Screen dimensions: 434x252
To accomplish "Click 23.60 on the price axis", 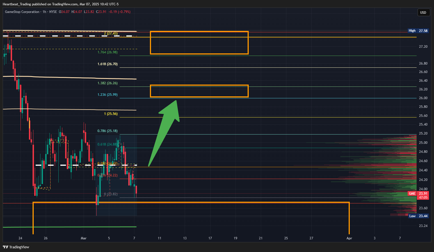I will tap(423, 208).
